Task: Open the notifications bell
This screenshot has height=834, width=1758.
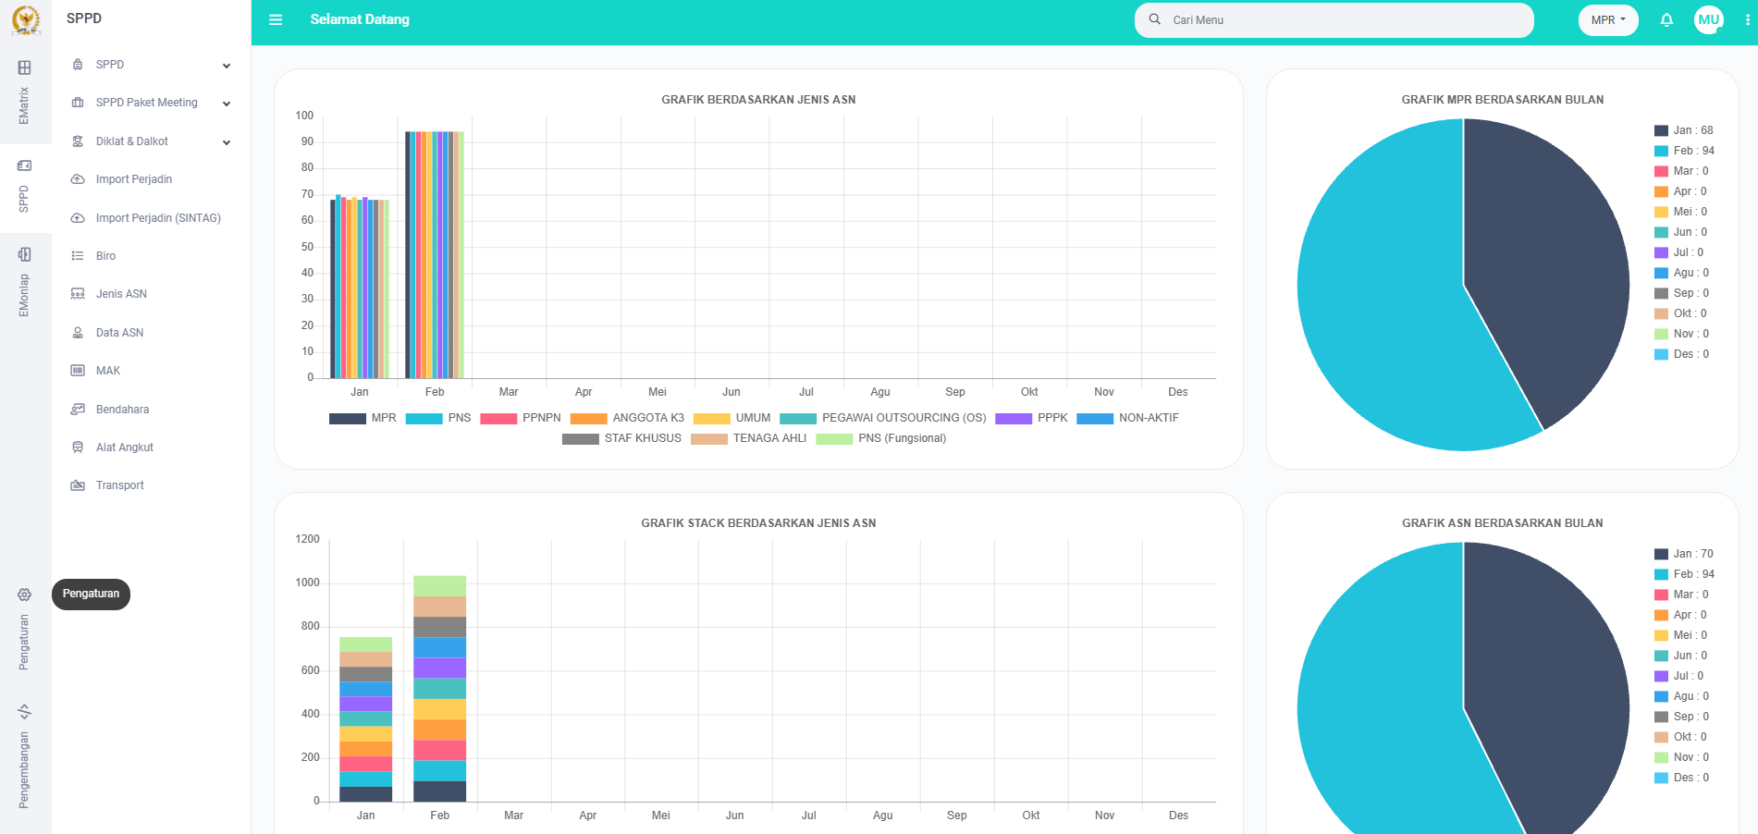Action: coord(1666,19)
